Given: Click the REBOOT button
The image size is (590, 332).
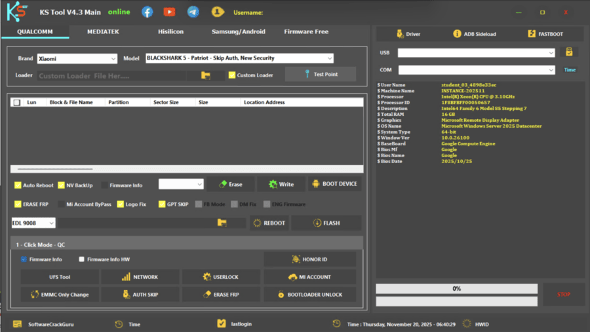Looking at the screenshot, I should [x=269, y=223].
